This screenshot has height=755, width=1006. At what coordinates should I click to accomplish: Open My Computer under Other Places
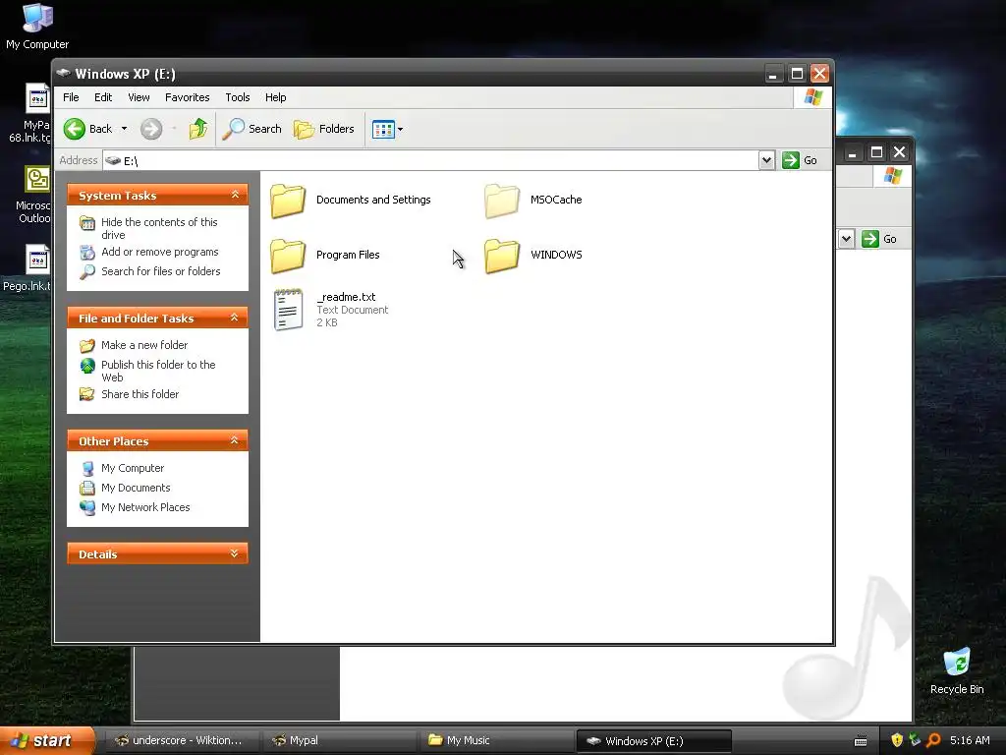[133, 468]
